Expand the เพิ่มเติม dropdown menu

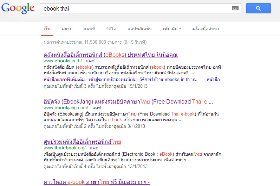pyautogui.click(x=172, y=29)
